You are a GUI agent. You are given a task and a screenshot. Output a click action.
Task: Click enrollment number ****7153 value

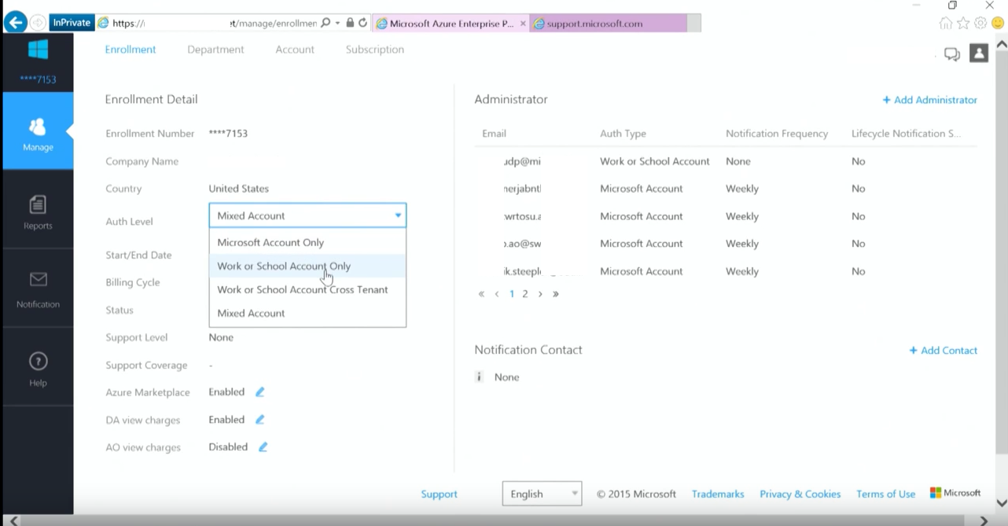click(x=228, y=134)
